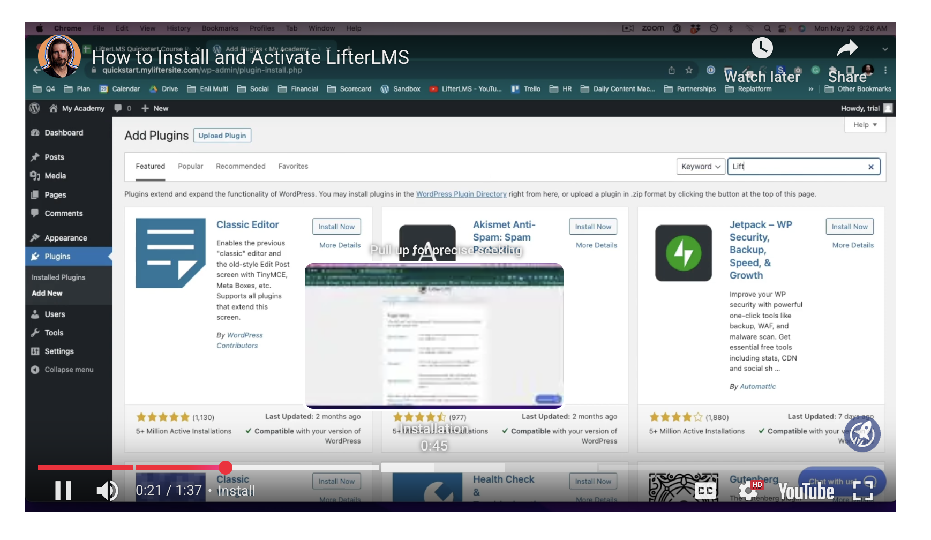Expand the Keyword search type dropdown
The width and height of the screenshot is (931, 540).
[x=700, y=167]
